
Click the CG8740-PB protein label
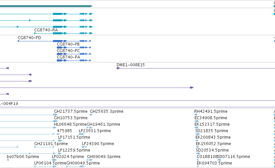tap(68, 44)
